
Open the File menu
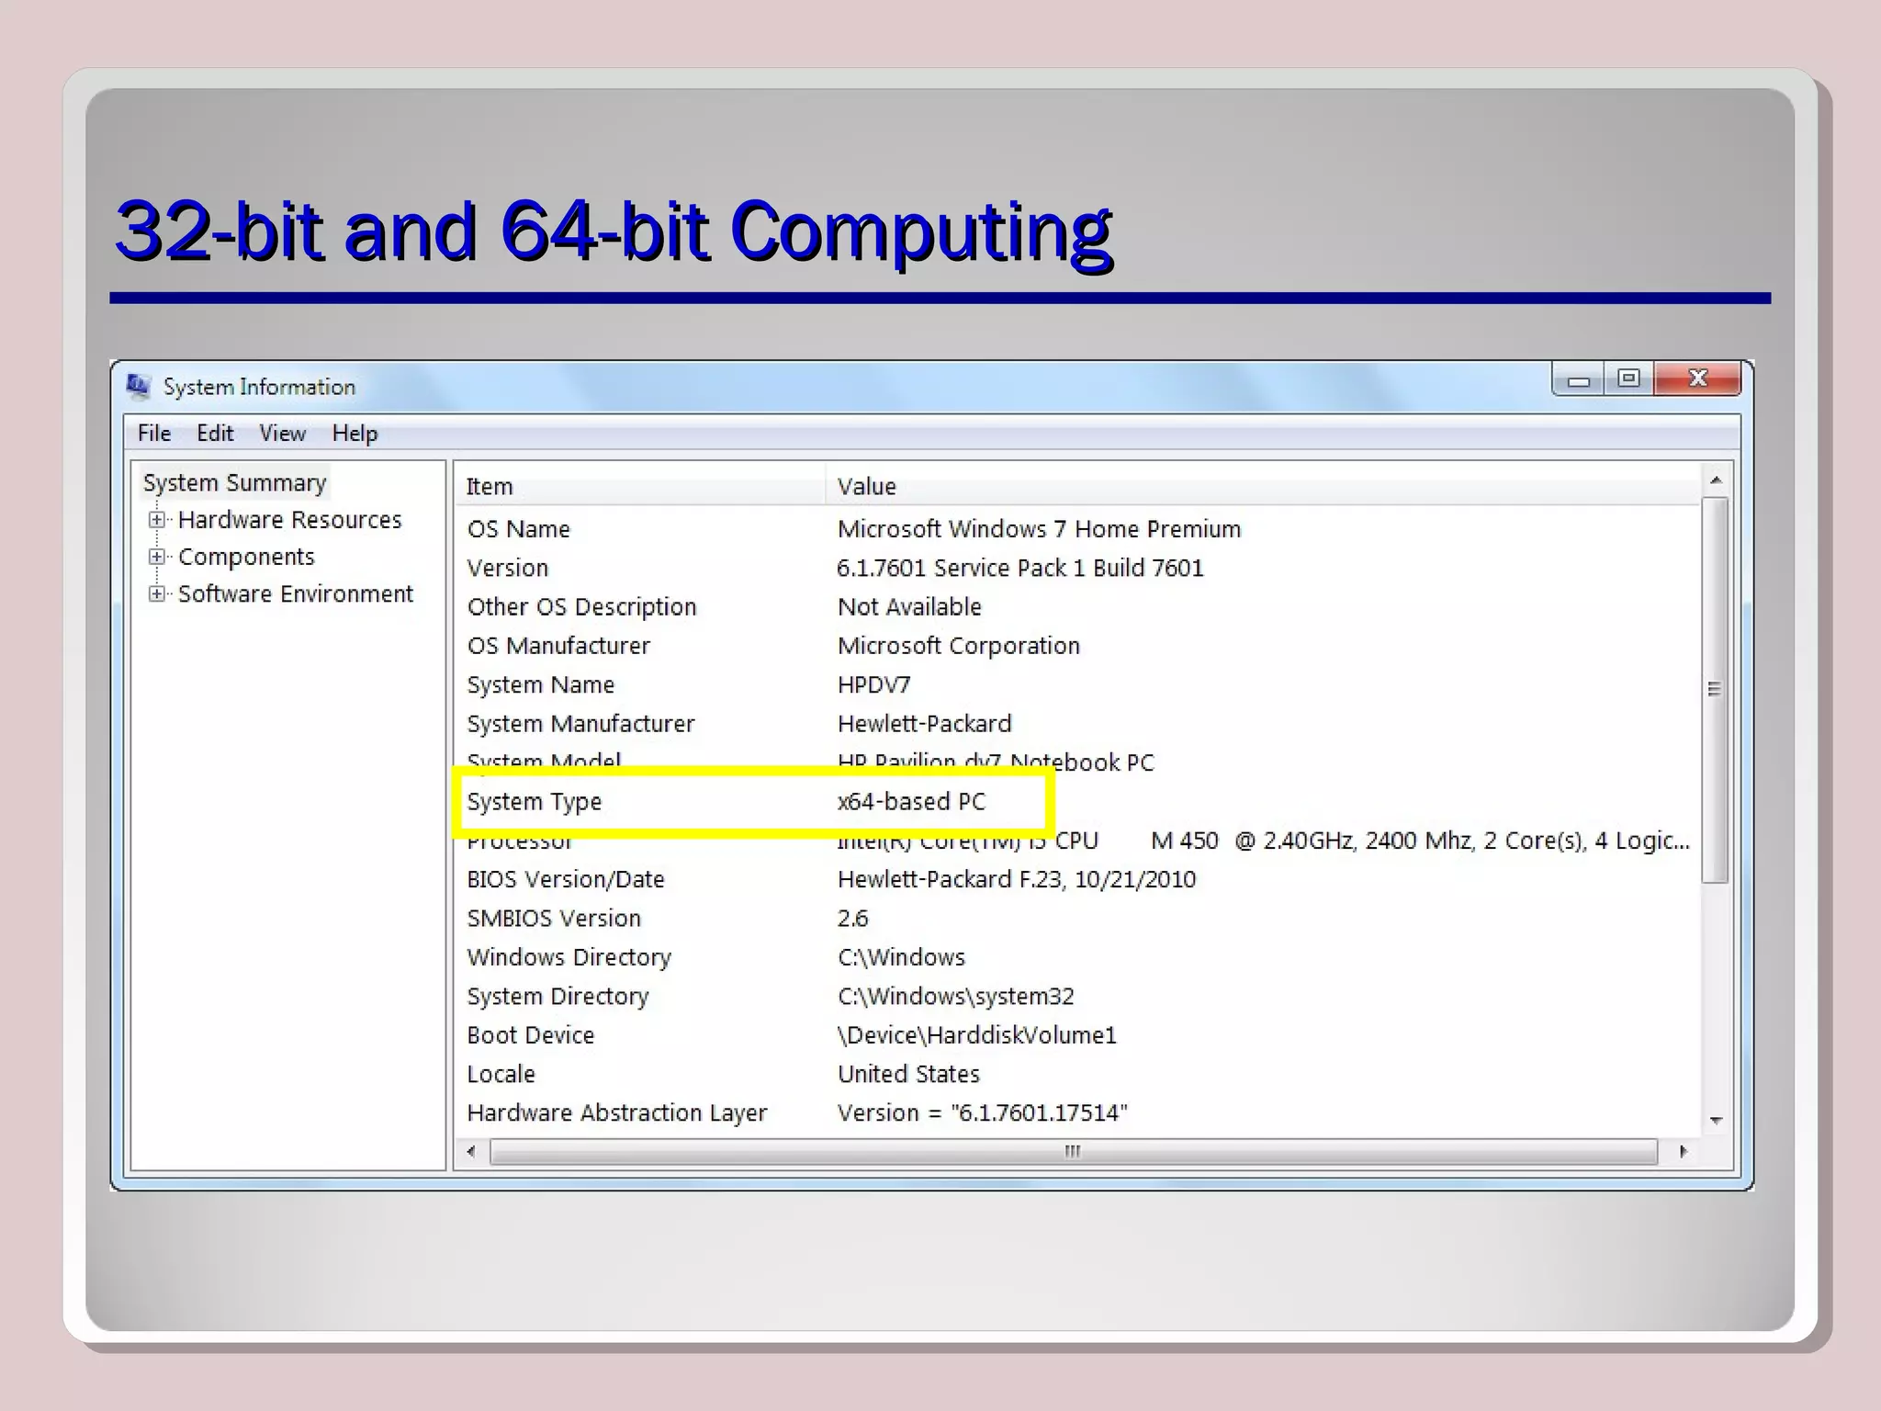[x=154, y=433]
